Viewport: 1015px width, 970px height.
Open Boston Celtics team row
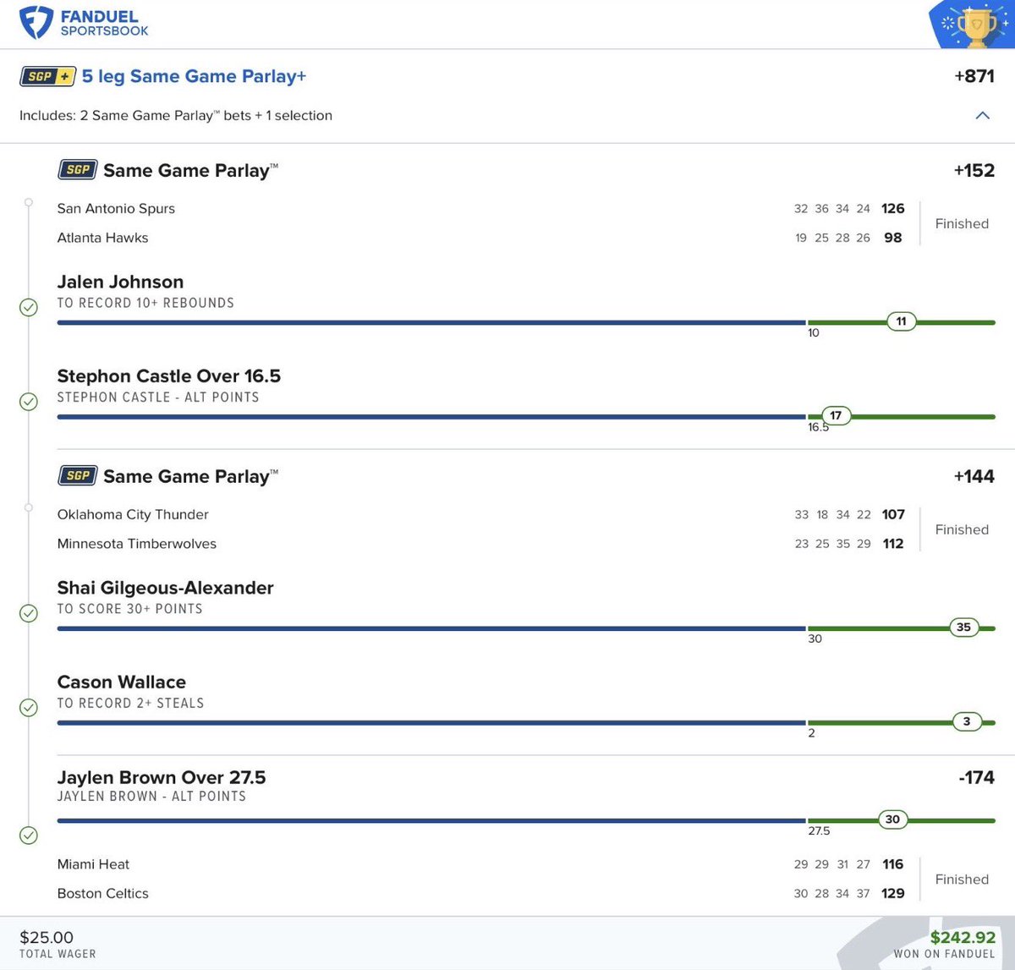[x=102, y=893]
